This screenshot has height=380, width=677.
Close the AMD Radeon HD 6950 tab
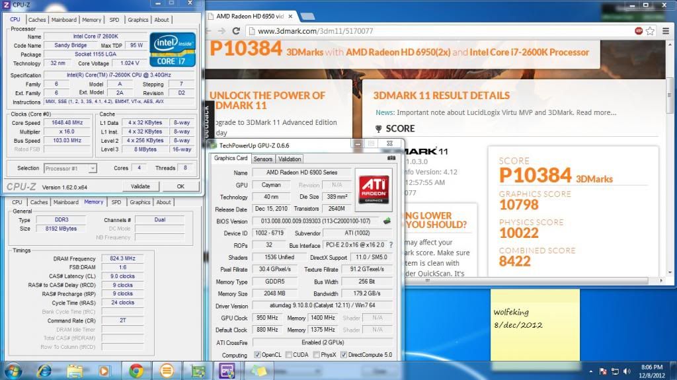(290, 16)
